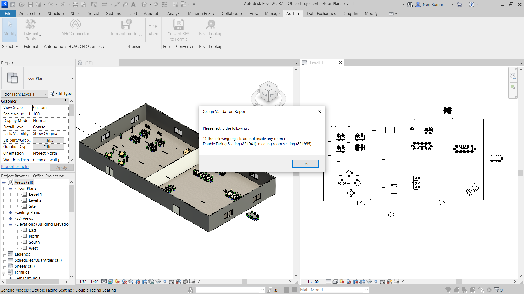The height and width of the screenshot is (294, 524).
Task: Toggle Show Crop Region in Level 1 bar
Action: (362, 281)
